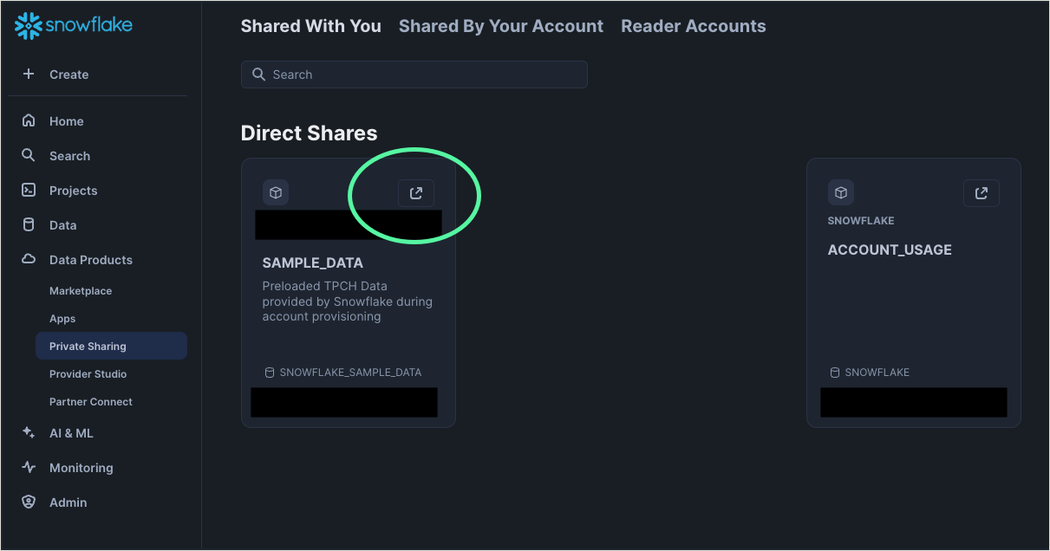Click inside the Search shares field
This screenshot has width=1050, height=551.
coord(414,74)
